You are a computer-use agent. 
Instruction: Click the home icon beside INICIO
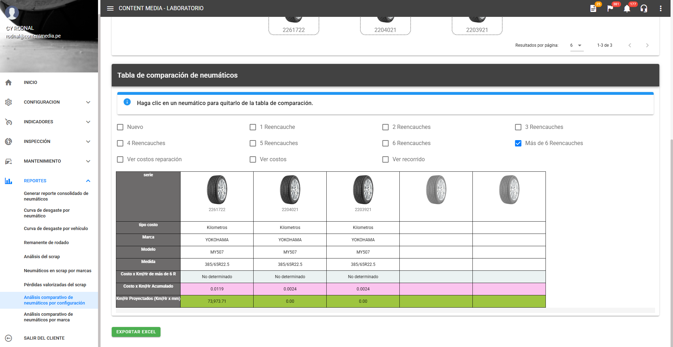[9, 83]
